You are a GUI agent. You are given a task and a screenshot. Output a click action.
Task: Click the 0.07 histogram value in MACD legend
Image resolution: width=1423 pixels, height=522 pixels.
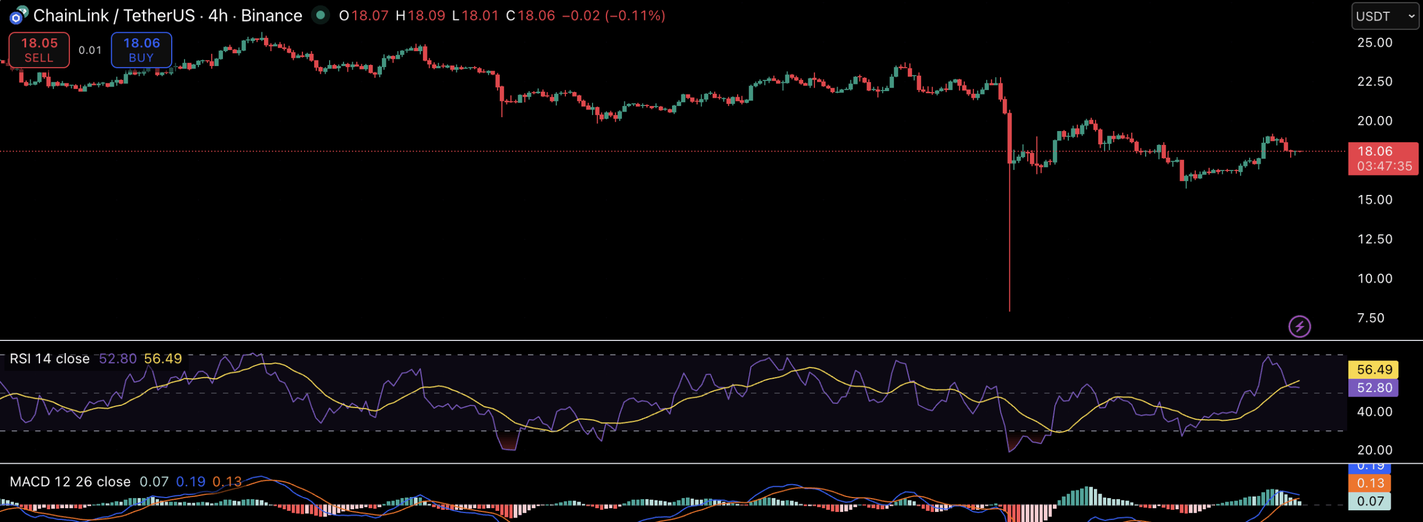(x=154, y=481)
